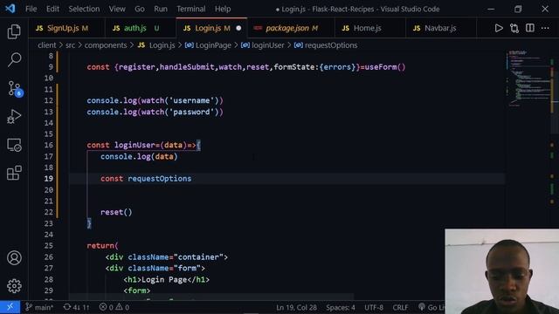
Task: Open the Terminal menu
Action: click(191, 9)
